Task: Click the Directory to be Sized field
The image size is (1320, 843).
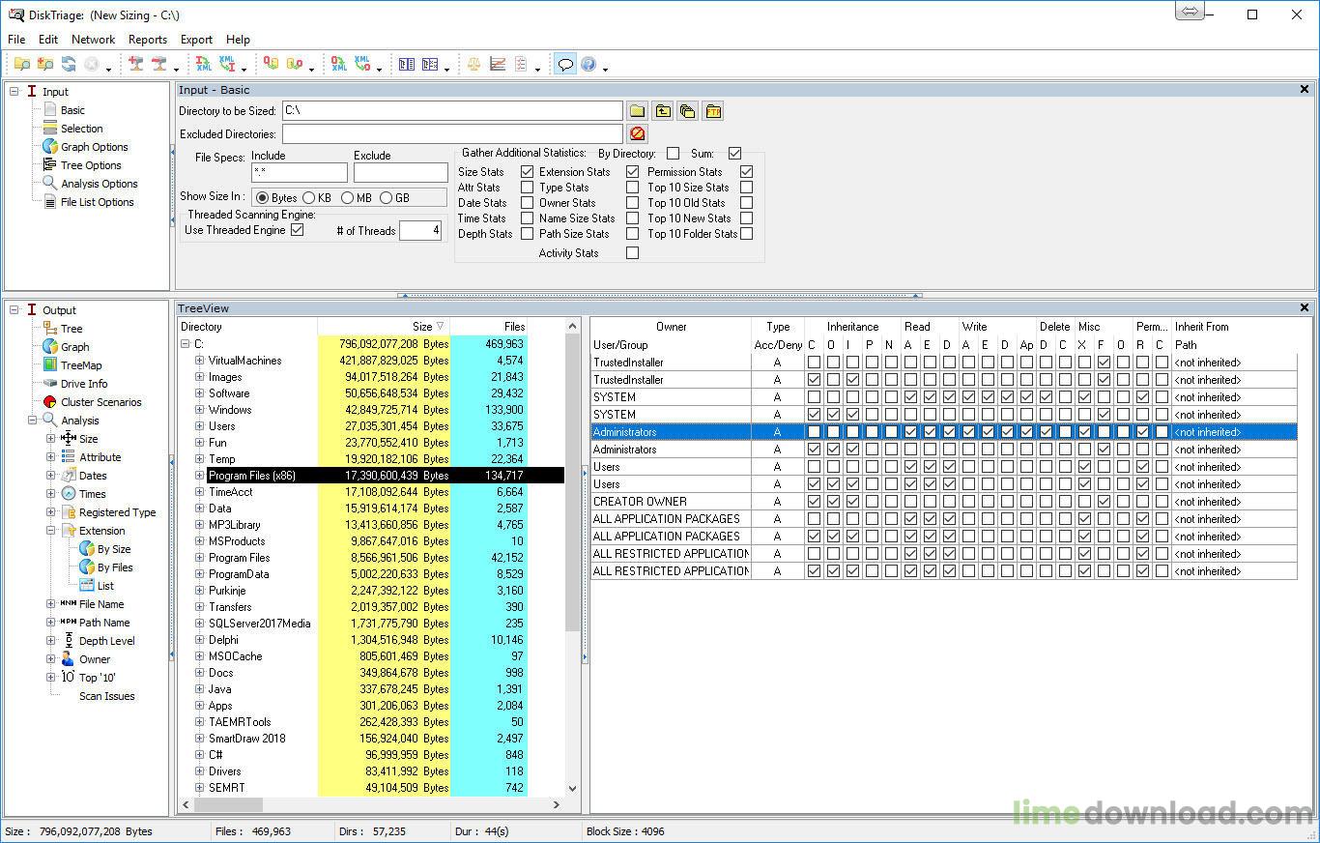Action: pos(451,111)
